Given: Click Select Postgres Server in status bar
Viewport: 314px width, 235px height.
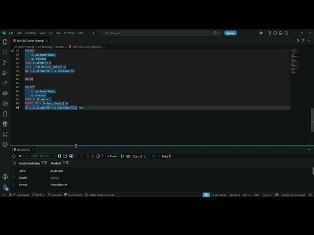Looking at the screenshot, I should (100, 195).
